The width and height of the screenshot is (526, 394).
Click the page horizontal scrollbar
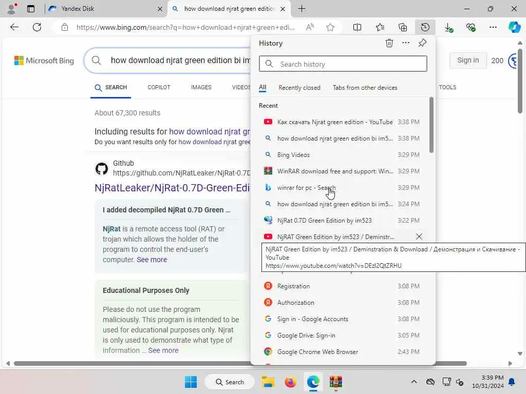[240, 364]
